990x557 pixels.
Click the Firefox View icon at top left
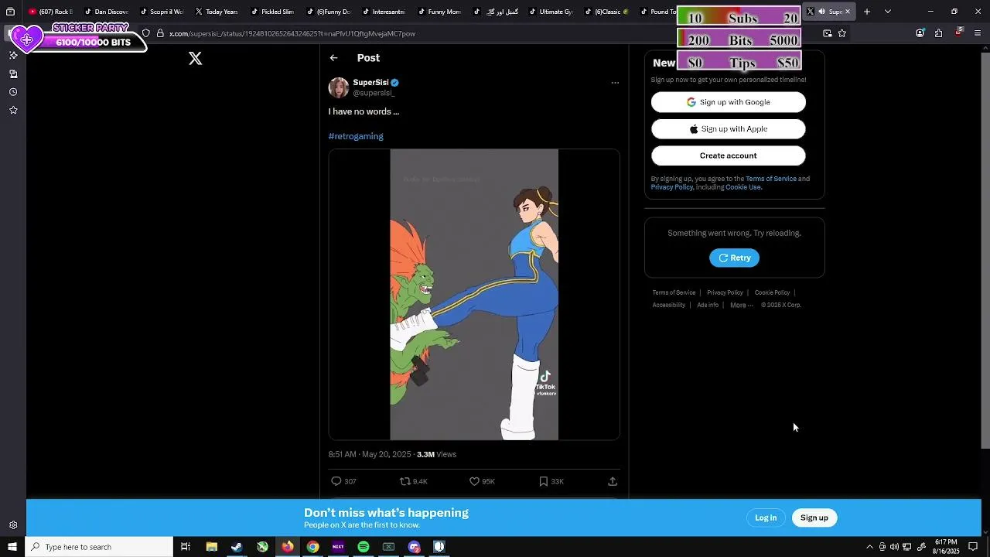coord(11,12)
